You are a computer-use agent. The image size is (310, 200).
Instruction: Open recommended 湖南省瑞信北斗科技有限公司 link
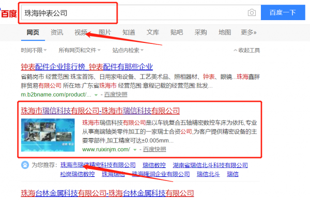[x=210, y=165]
